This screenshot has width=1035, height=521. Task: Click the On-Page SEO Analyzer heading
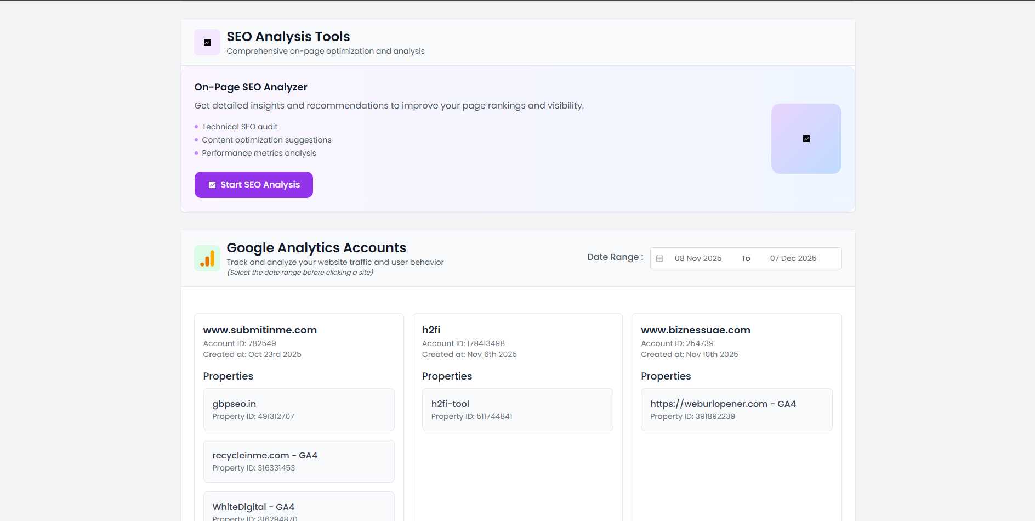coord(251,87)
